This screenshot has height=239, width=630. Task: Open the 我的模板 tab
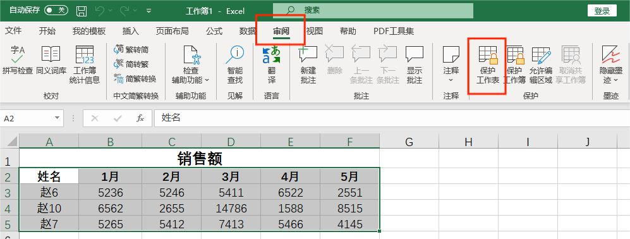pyautogui.click(x=89, y=31)
